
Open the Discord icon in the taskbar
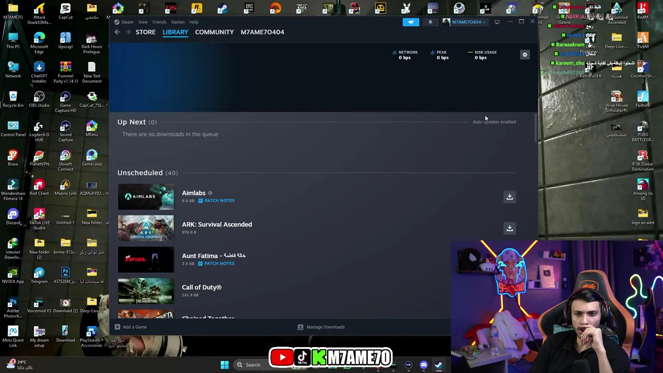pos(424,365)
